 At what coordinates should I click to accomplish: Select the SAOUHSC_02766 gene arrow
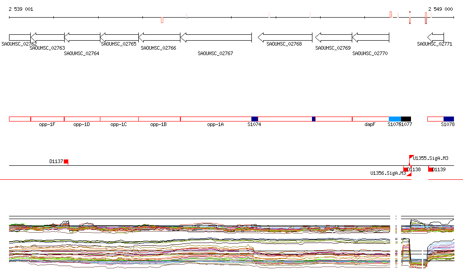(x=159, y=37)
